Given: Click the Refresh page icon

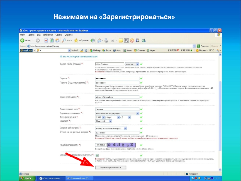Looking at the screenshot, I should pos(52,40).
